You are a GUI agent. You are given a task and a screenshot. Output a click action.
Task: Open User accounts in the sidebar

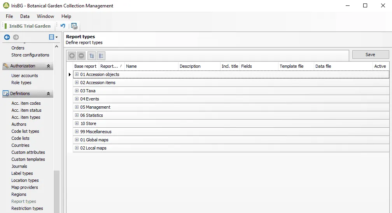coord(24,76)
